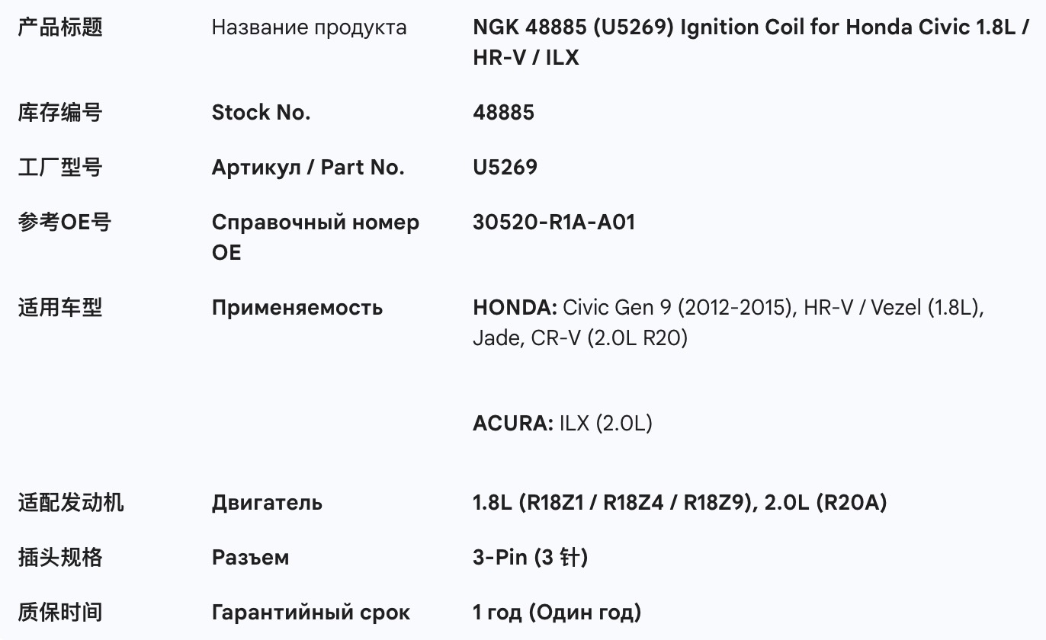Image resolution: width=1046 pixels, height=640 pixels.
Task: Click the 'Артикул / Part No.' label
Action: pyautogui.click(x=308, y=168)
